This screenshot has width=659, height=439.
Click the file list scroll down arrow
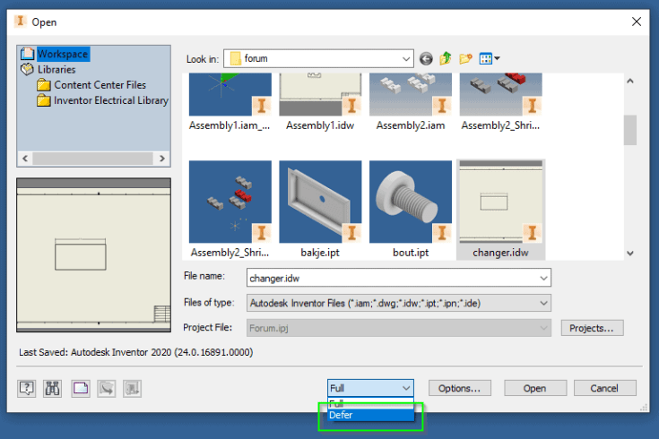(629, 254)
